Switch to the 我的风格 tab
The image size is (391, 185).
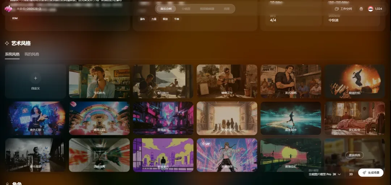click(31, 54)
